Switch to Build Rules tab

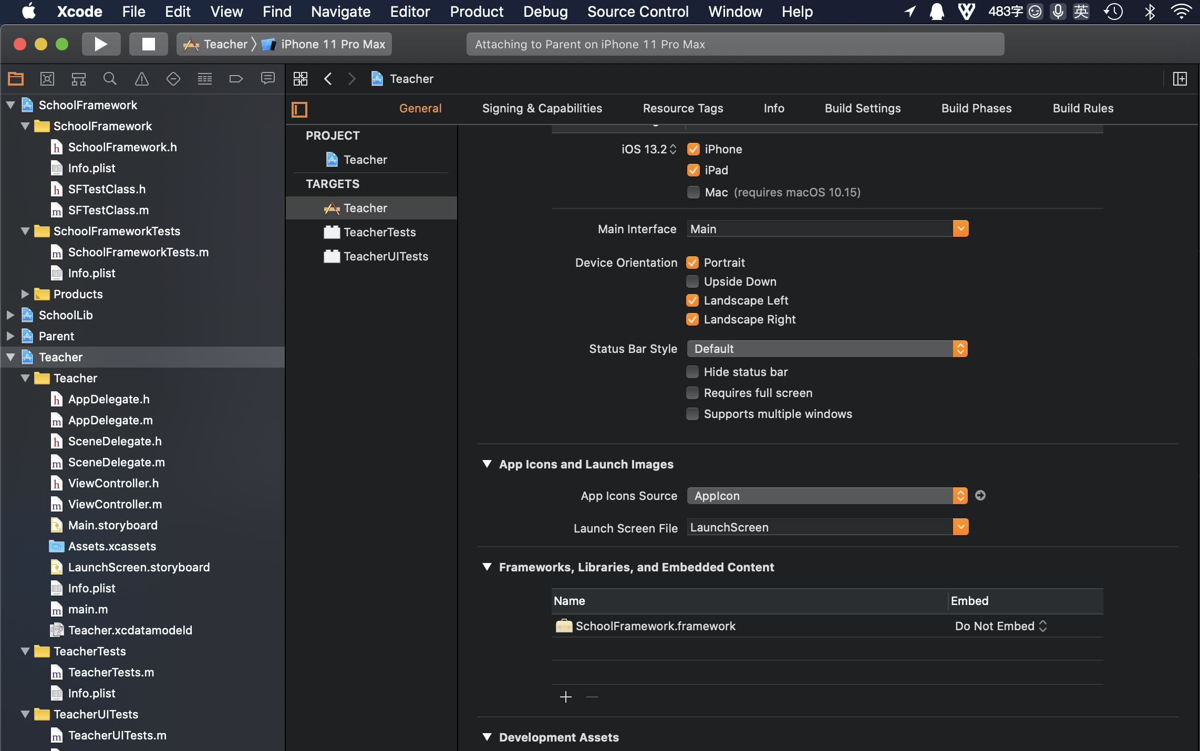click(1083, 108)
